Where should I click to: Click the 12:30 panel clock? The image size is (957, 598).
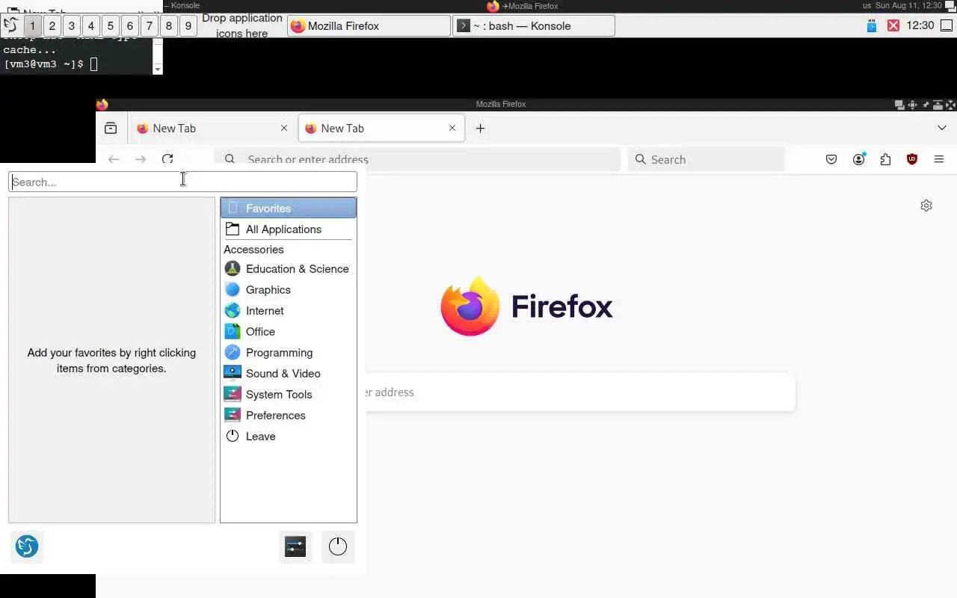click(920, 25)
